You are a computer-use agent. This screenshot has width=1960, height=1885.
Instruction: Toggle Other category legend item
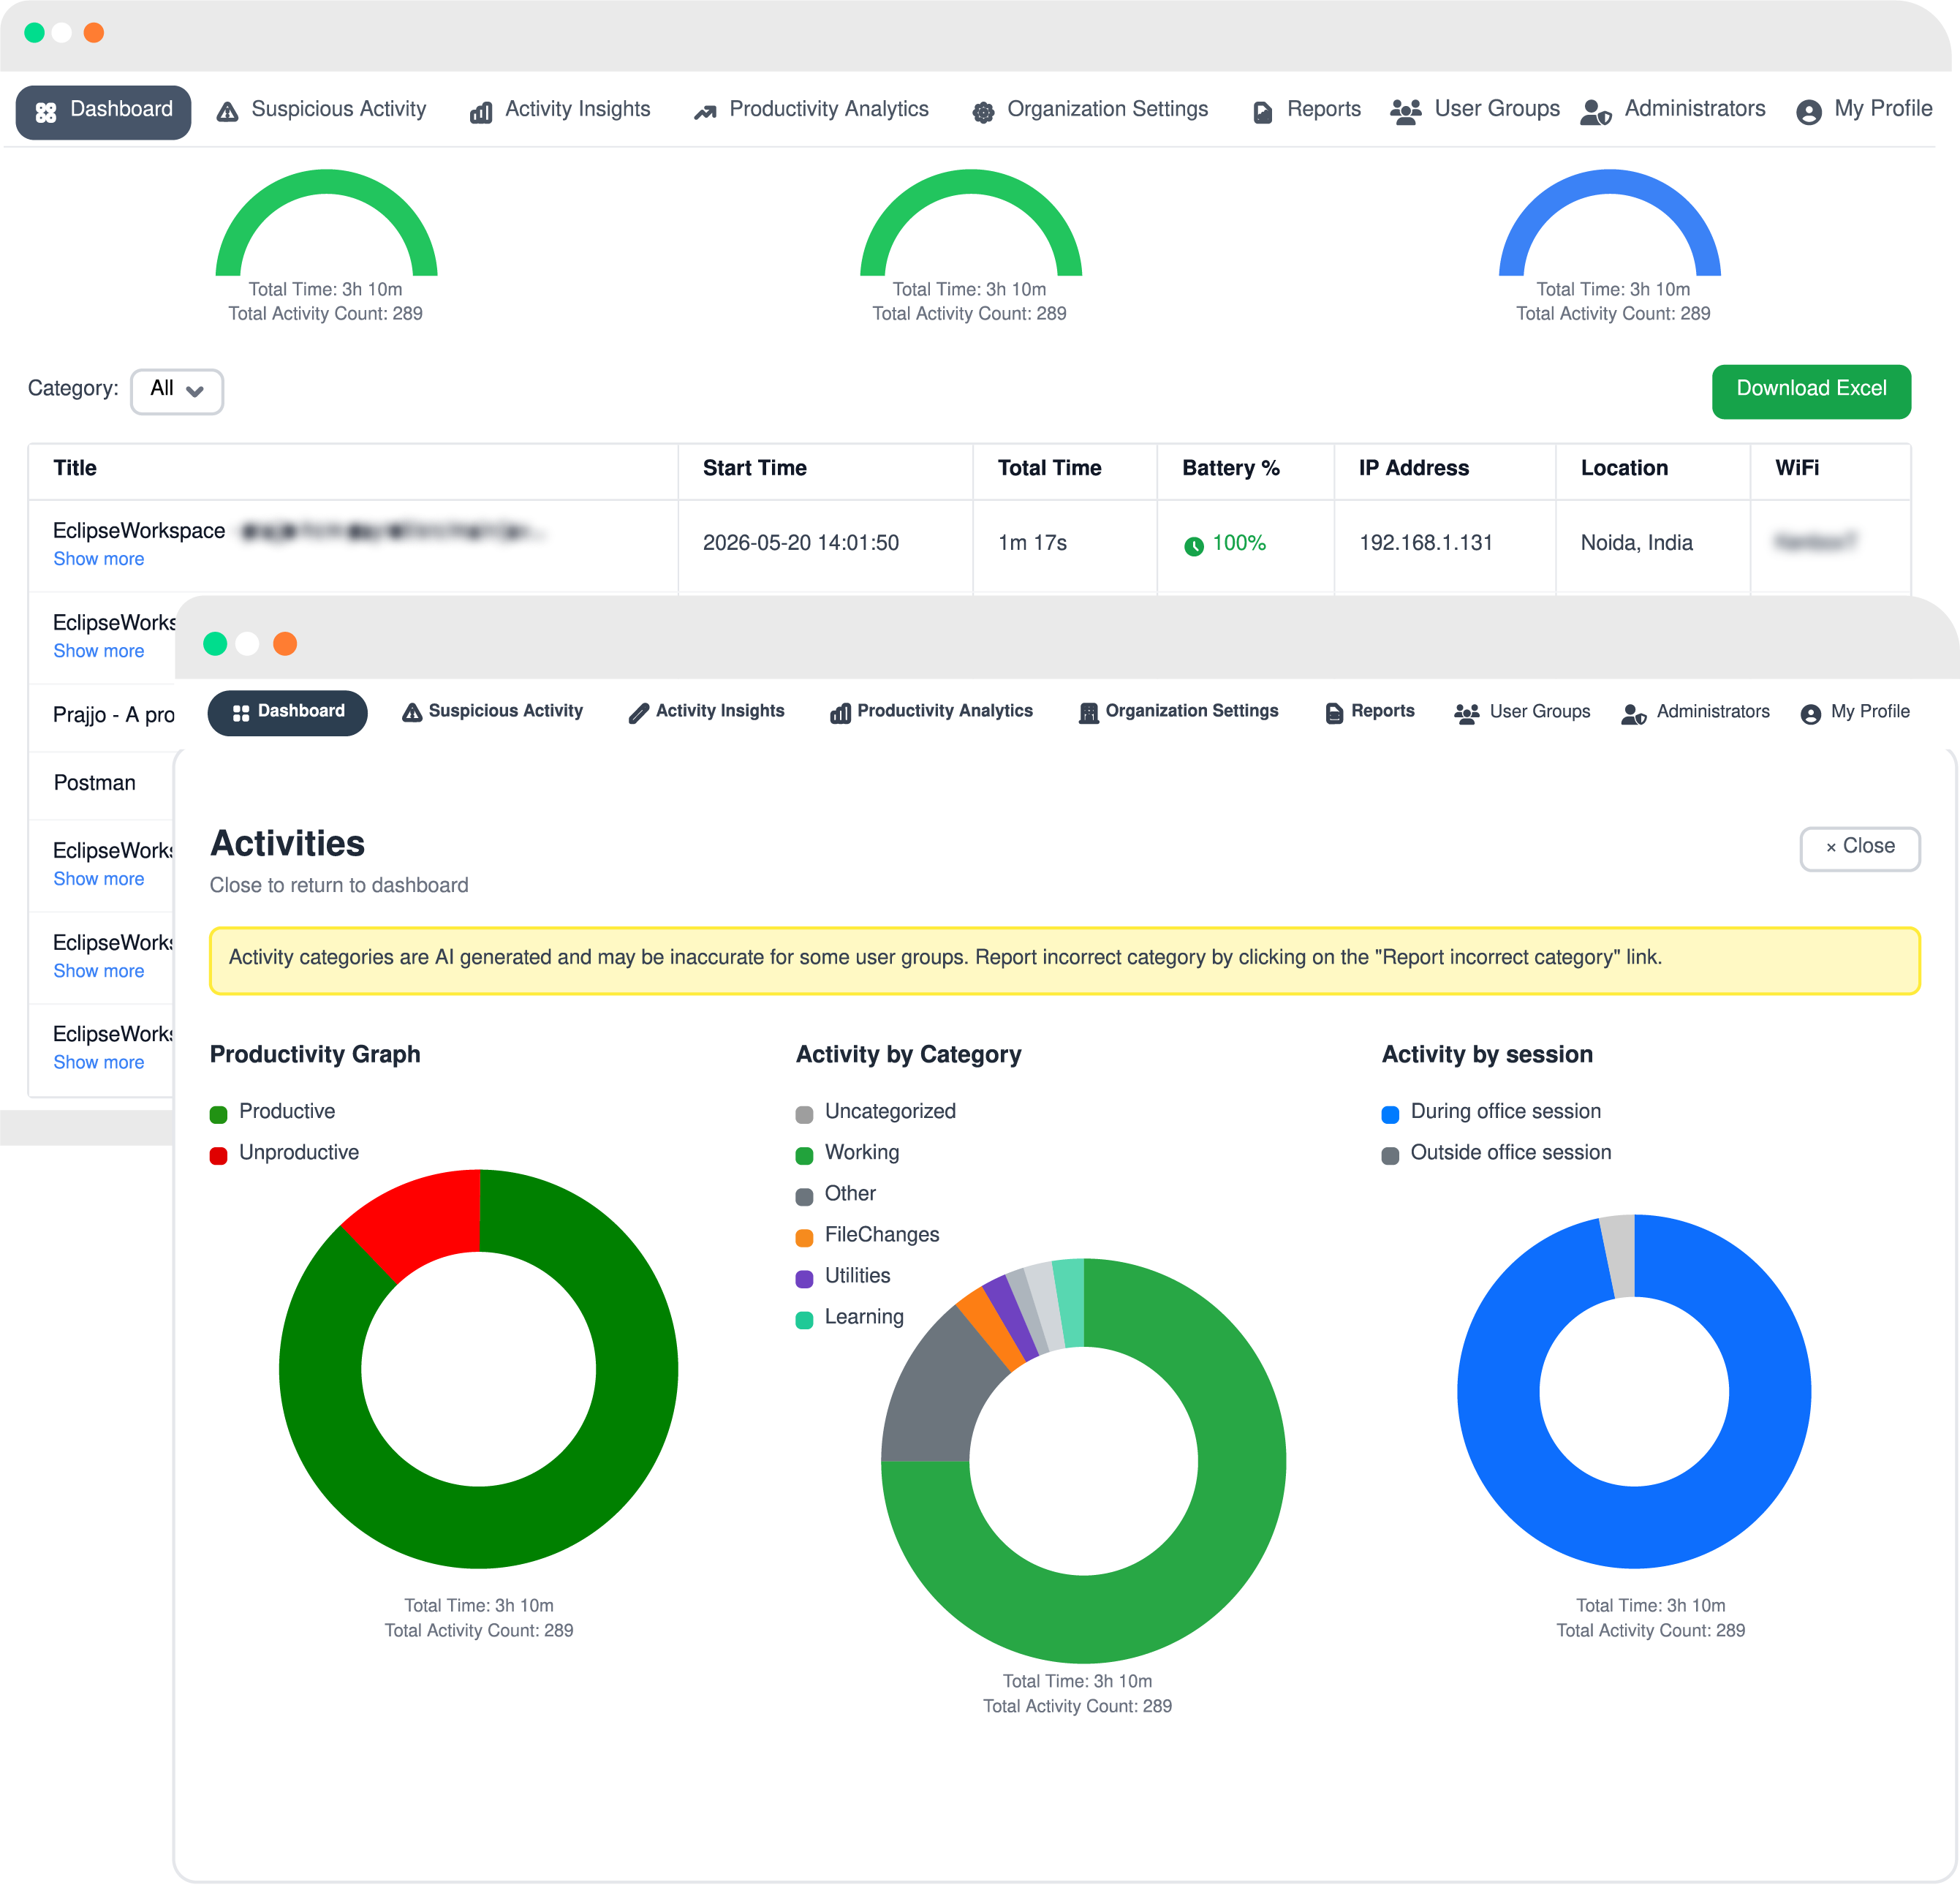point(836,1194)
